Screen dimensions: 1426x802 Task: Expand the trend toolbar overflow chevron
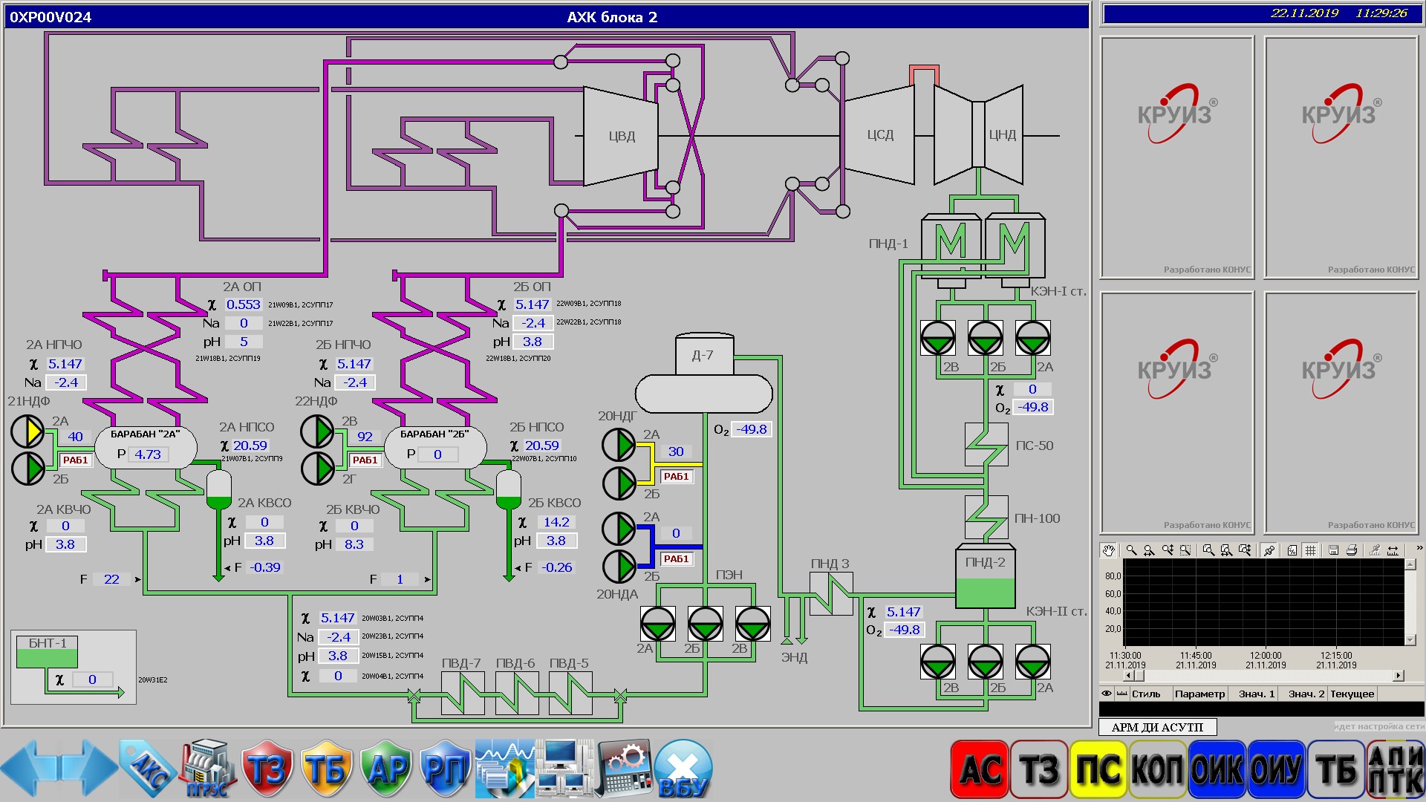[x=1419, y=548]
